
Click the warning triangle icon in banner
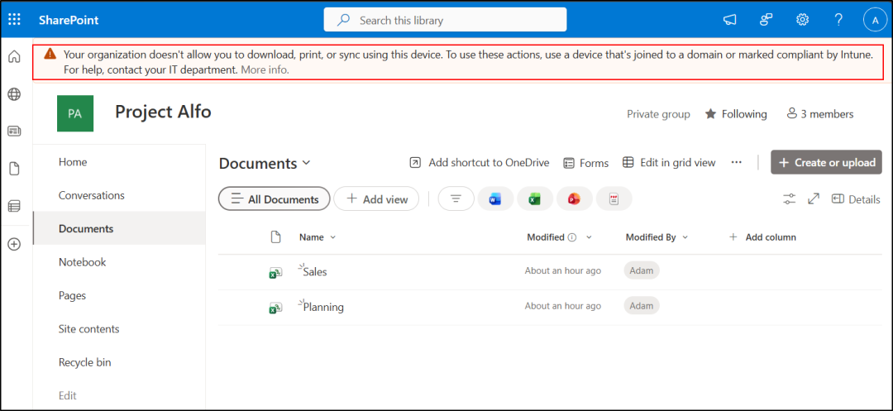pos(50,54)
